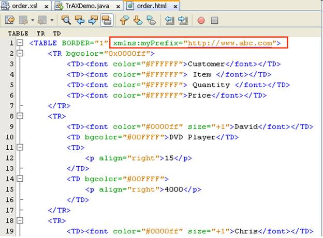
Task: Click Find Next Occurrence icon
Action: pyautogui.click(x=93, y=20)
